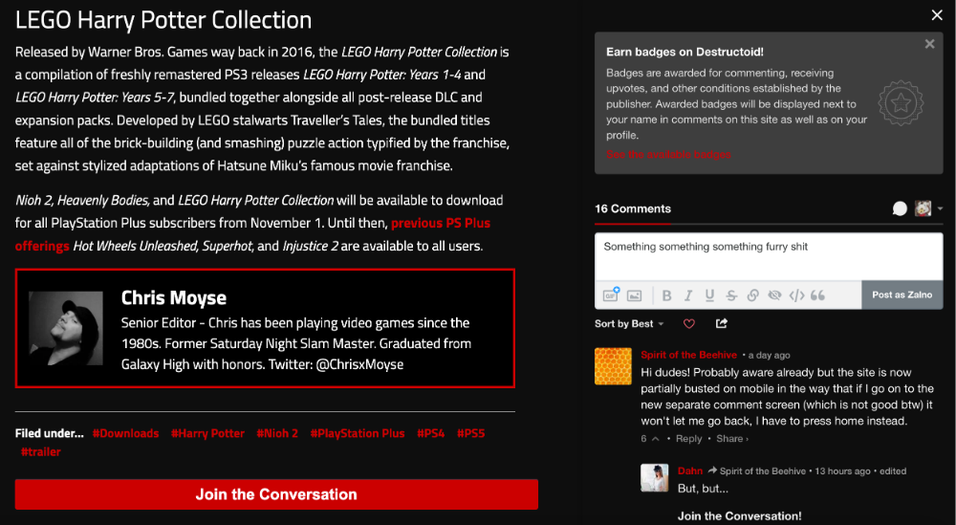Image resolution: width=956 pixels, height=525 pixels.
Task: Apply underline formatting in comment editor
Action: (709, 295)
